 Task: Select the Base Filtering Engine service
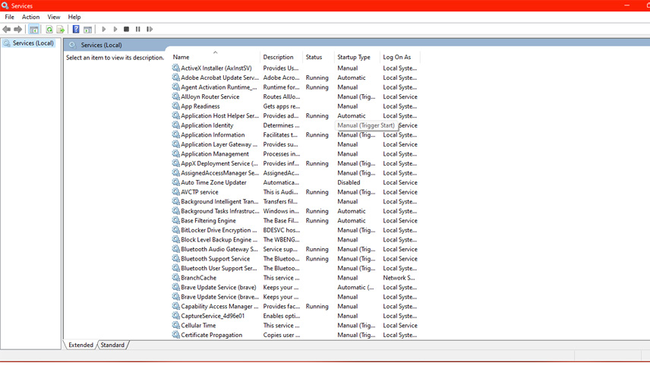(295, 220)
